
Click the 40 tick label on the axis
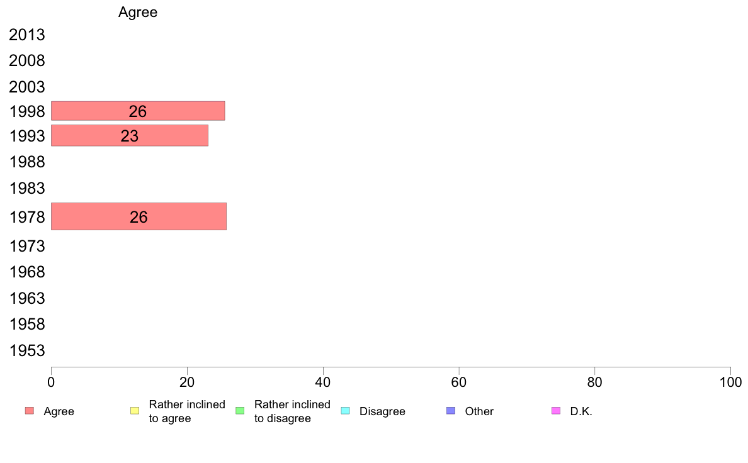(x=323, y=382)
